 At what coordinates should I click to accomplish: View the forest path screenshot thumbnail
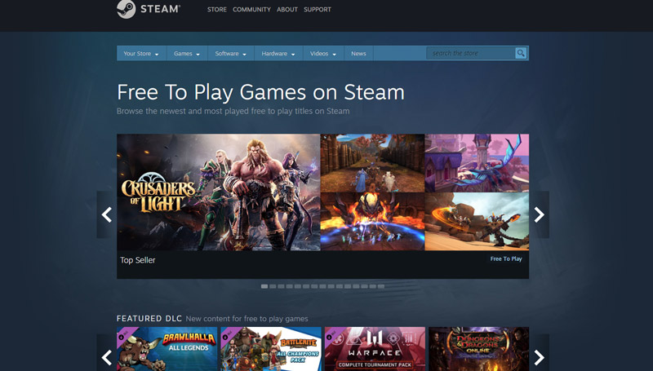point(372,162)
